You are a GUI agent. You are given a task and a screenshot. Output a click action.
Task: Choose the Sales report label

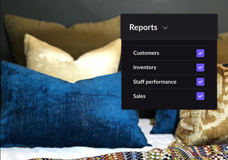pos(139,96)
